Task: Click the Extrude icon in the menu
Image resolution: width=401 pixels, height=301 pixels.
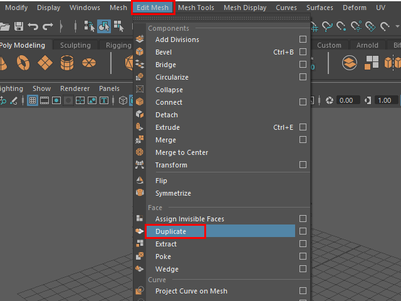Action: coord(140,127)
